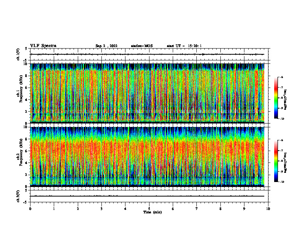This screenshot has height=234, width=302.
Task: Click the ch.1 color bar log(PSD) label
Action: point(285,100)
